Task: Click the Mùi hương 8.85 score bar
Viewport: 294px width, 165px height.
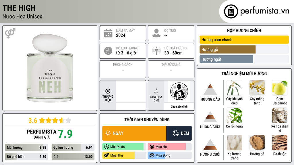Action: click(x=26, y=148)
